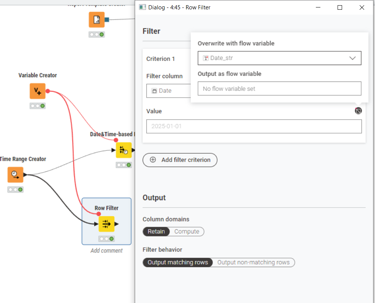Click the Row Filter node icon

pos(106,224)
